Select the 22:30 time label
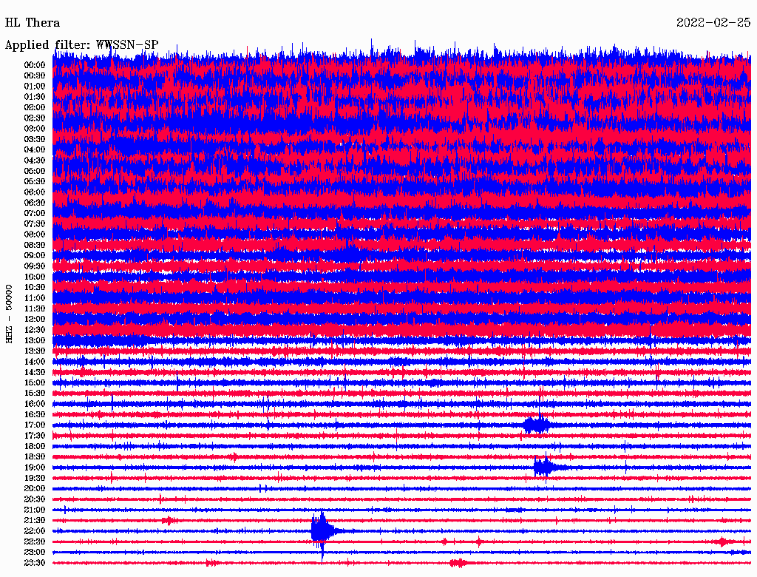The height and width of the screenshot is (577, 757). (35, 541)
